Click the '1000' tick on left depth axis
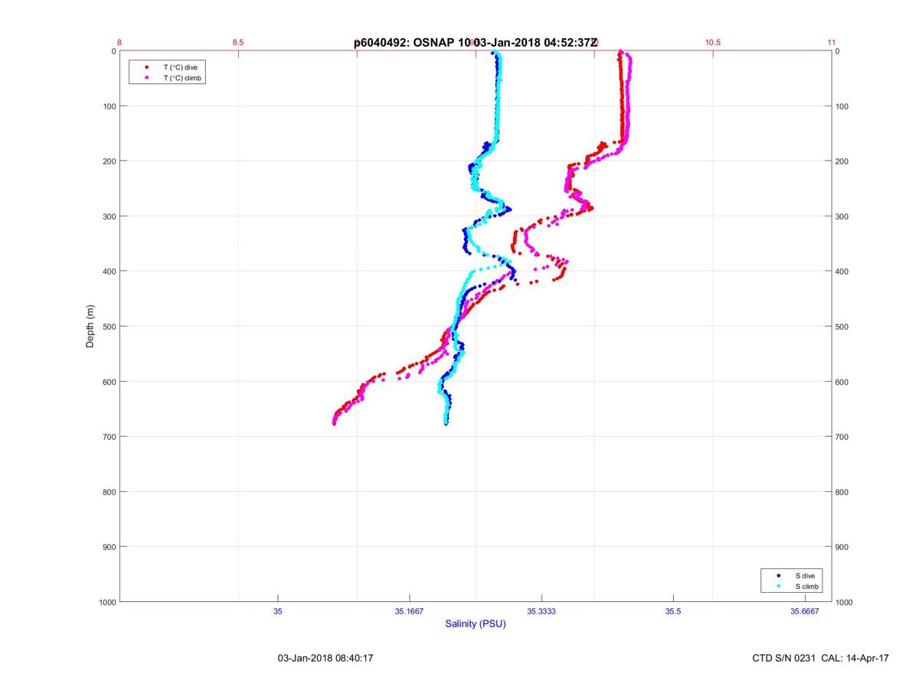This screenshot has width=919, height=677. click(x=106, y=602)
